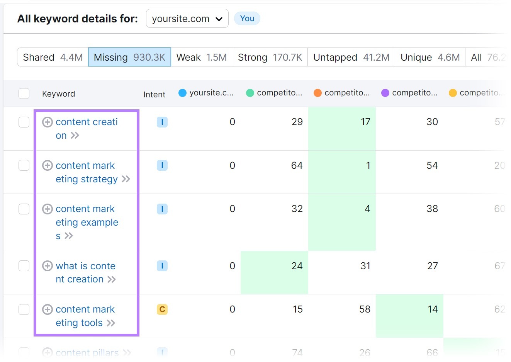
Task: Expand double-arrow after 'content marketing tools'
Action: (111, 323)
